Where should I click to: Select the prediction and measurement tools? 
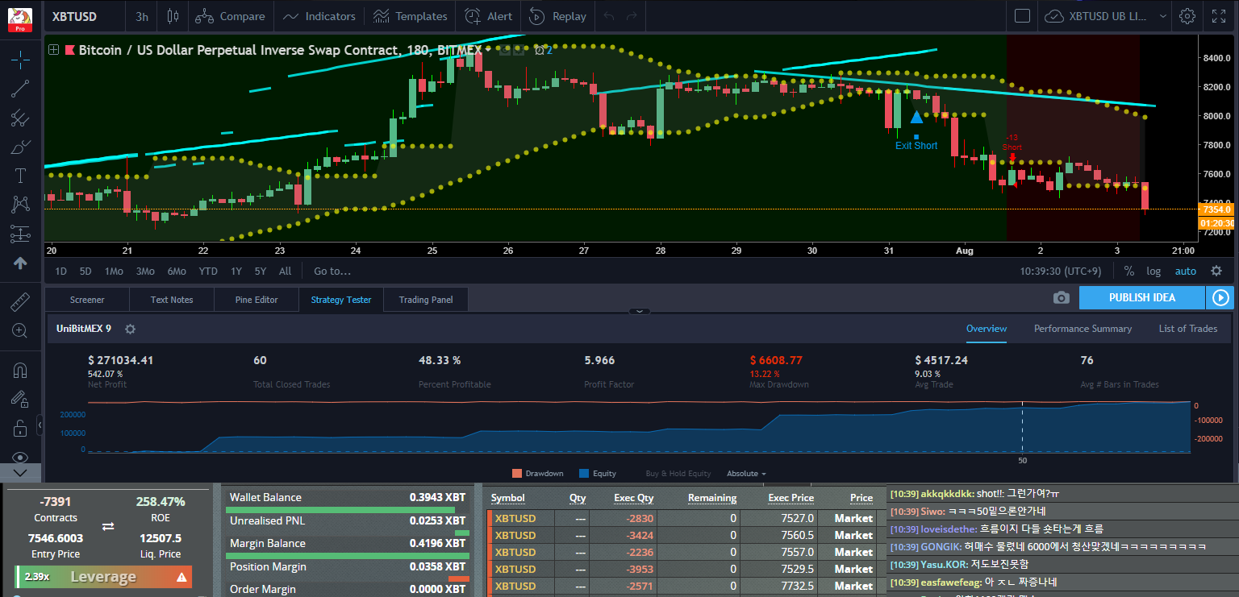(x=20, y=234)
